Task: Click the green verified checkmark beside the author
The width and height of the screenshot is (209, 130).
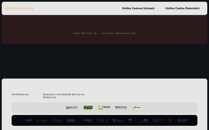Action: coord(95,33)
